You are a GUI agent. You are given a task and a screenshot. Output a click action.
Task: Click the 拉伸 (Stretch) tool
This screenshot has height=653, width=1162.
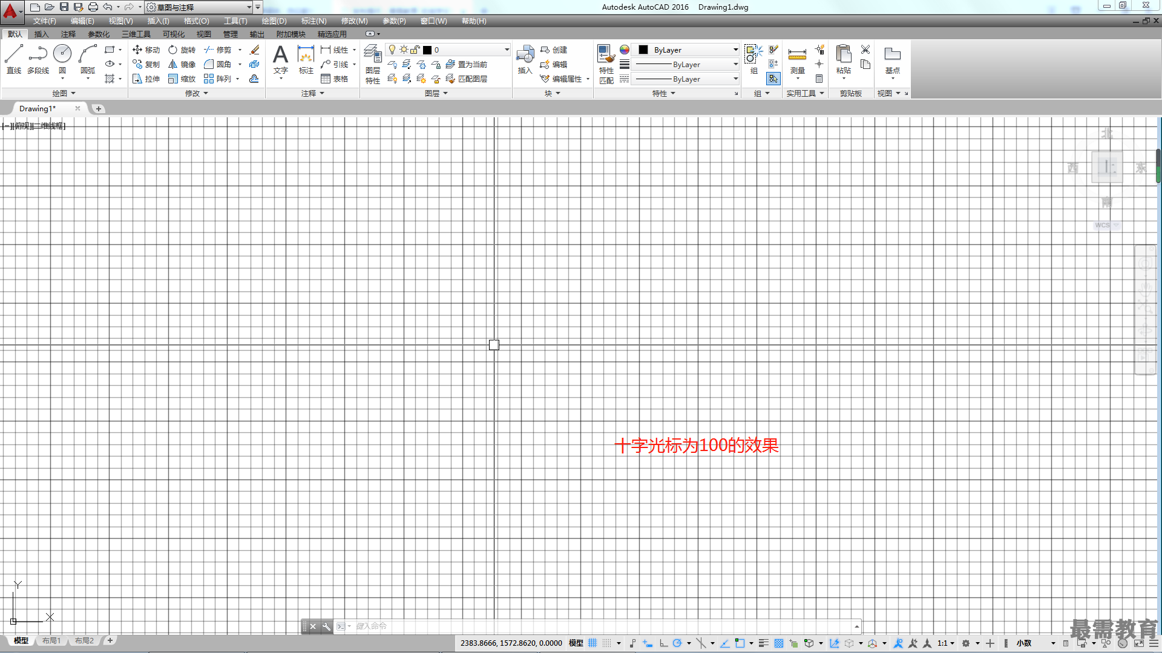coord(146,79)
